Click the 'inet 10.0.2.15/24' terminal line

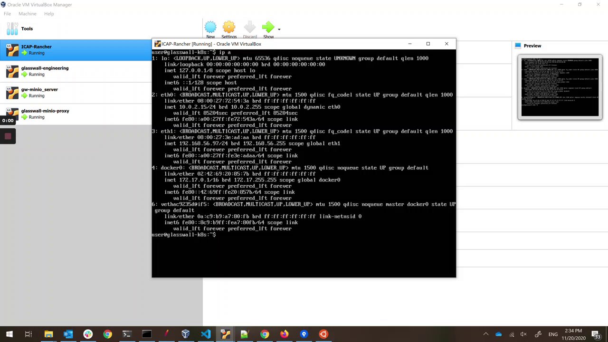coord(252,107)
